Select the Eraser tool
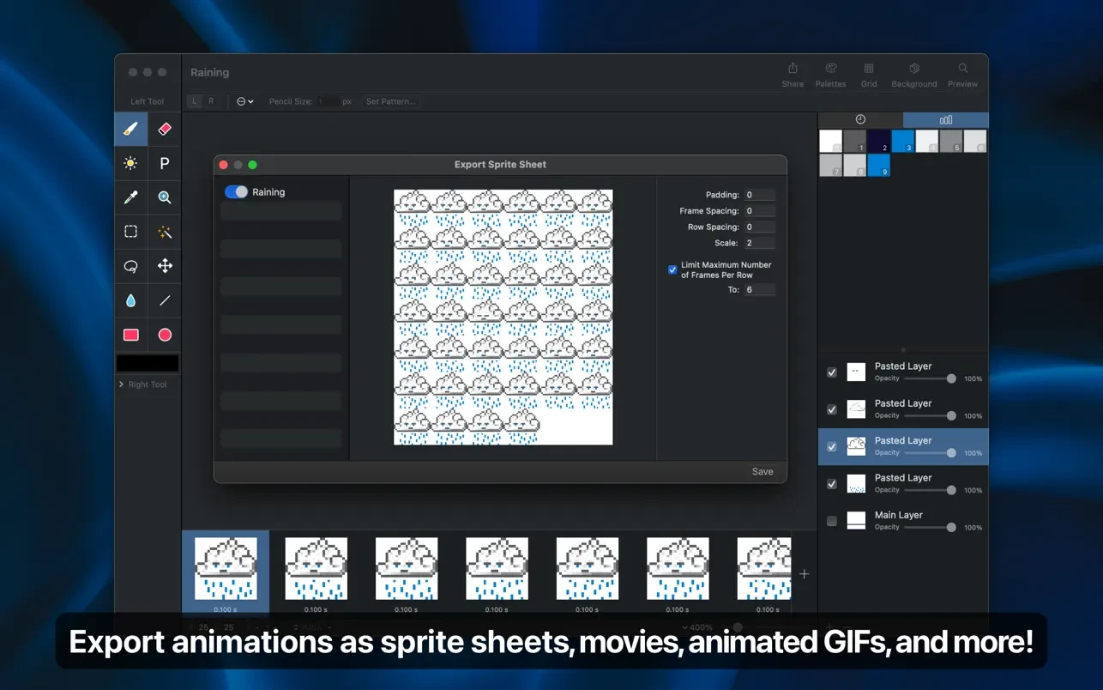The height and width of the screenshot is (690, 1103). click(x=165, y=129)
